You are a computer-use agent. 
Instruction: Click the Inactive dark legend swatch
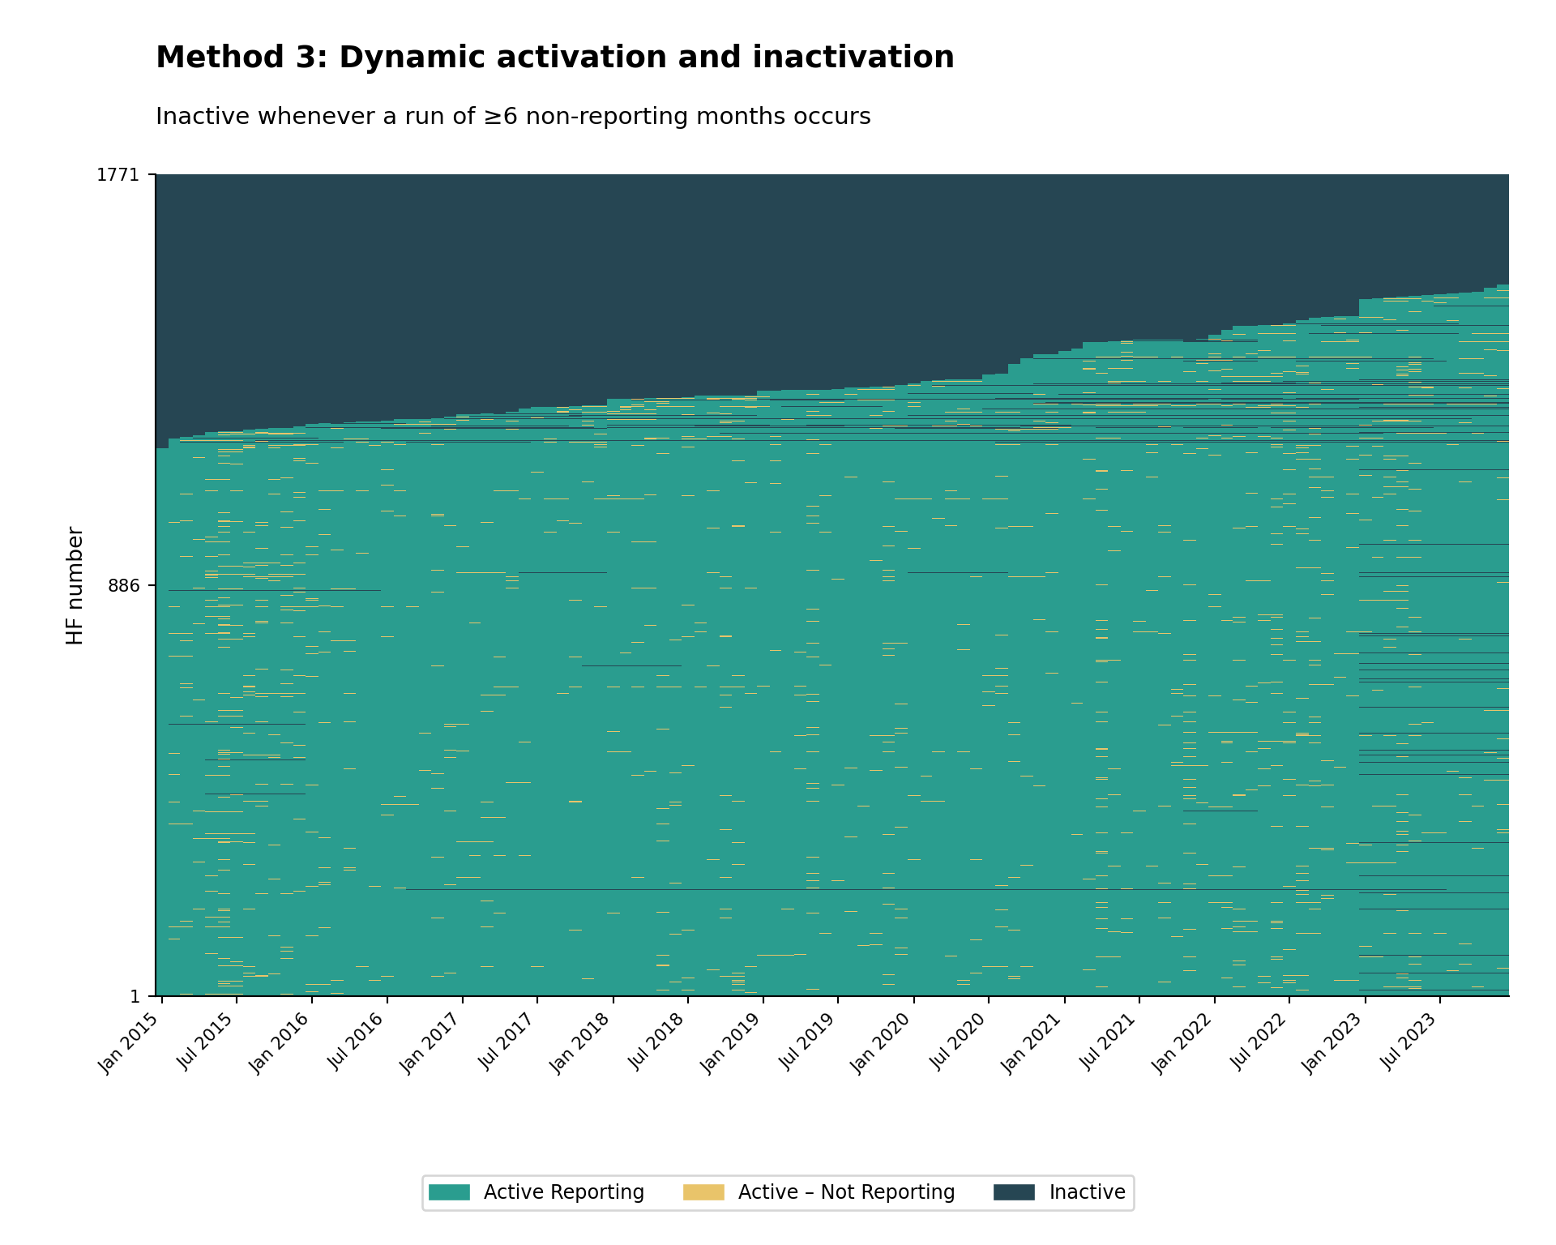tap(1014, 1192)
